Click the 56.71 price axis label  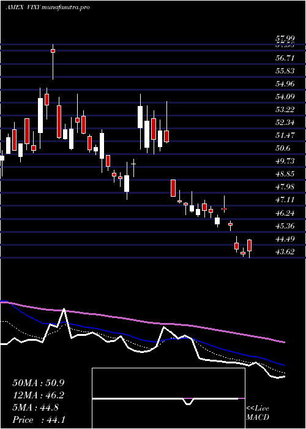click(x=285, y=58)
